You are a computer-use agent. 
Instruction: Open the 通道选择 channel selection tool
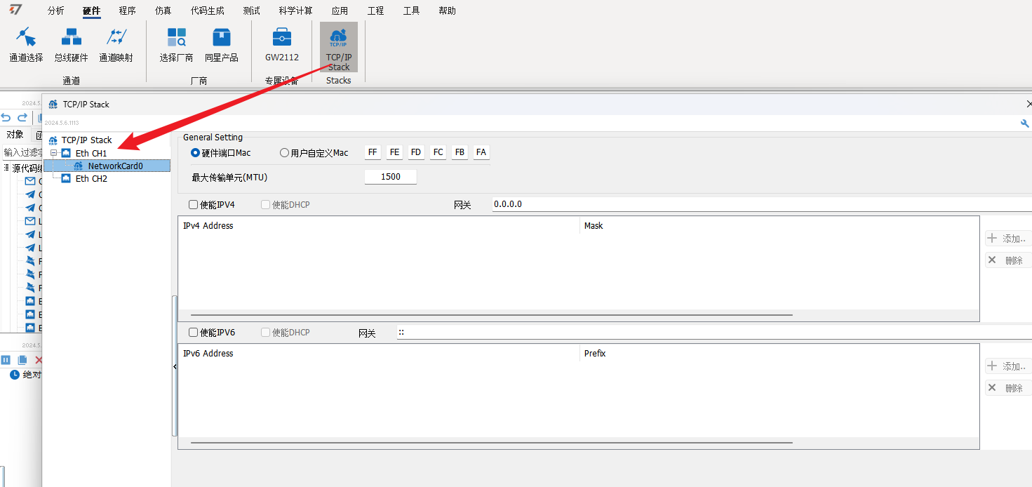pyautogui.click(x=26, y=45)
